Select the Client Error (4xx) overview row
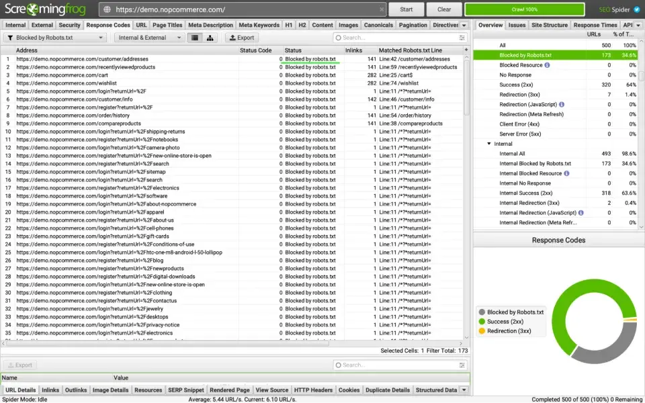Image resolution: width=645 pixels, height=403 pixels. click(556, 124)
